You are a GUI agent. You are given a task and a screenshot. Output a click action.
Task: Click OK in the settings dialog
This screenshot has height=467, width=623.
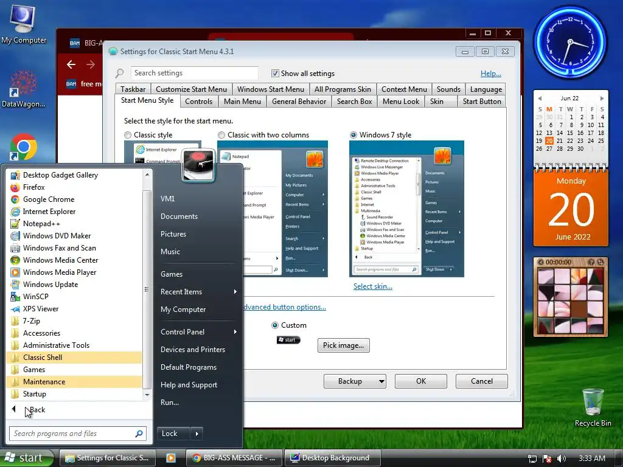[421, 381]
